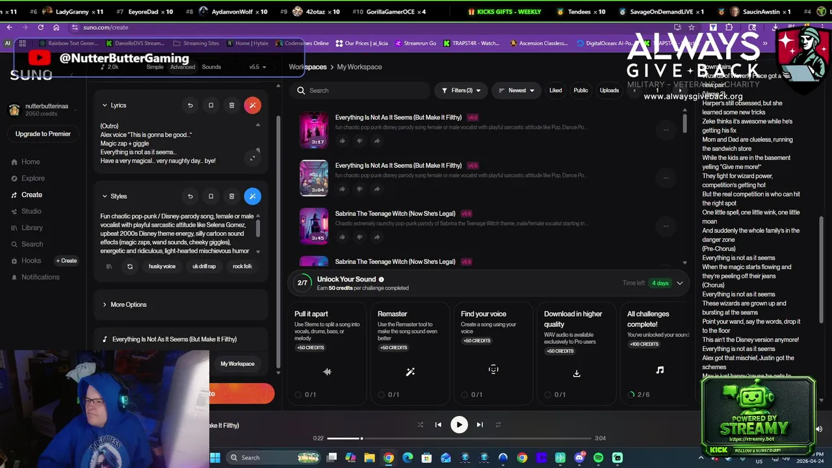Open the expanded lyrics editor
This screenshot has width=832, height=468.
click(253, 158)
